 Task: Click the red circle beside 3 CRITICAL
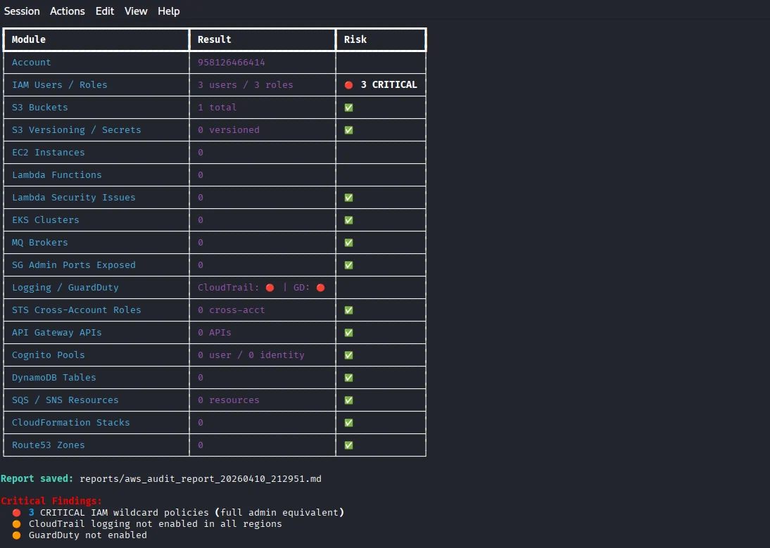tap(348, 85)
